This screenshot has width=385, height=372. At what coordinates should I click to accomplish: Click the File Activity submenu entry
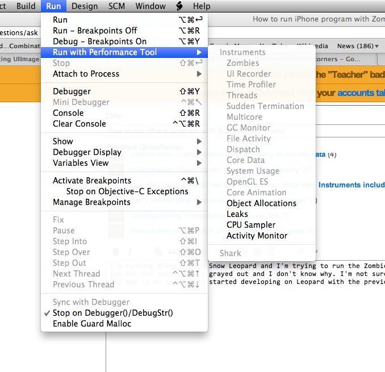(262, 139)
